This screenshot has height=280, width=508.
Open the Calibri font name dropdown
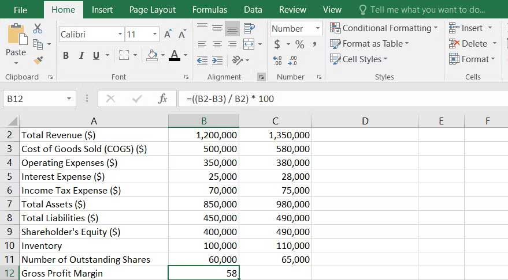120,35
